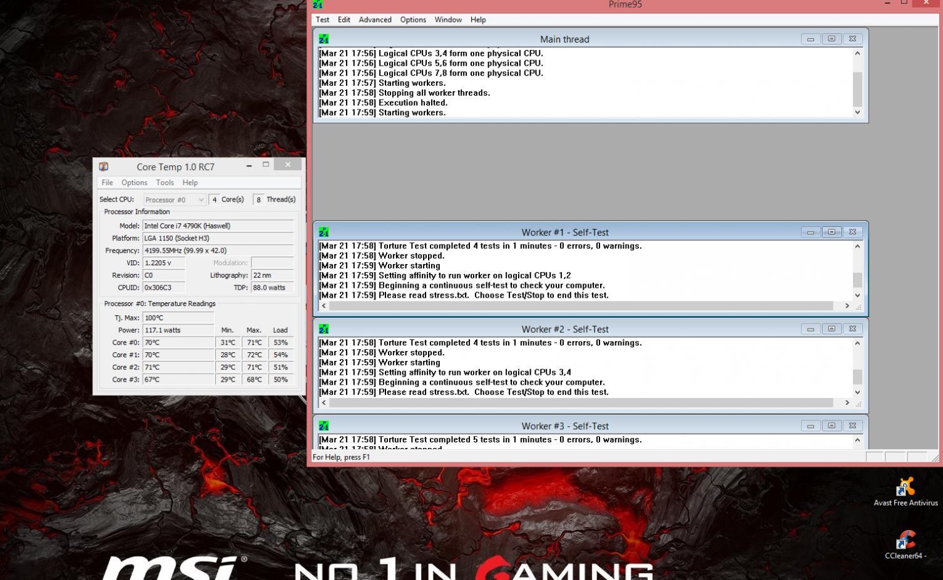Click Main thread scrollbar up arrow
Image resolution: width=943 pixels, height=580 pixels.
click(x=857, y=53)
